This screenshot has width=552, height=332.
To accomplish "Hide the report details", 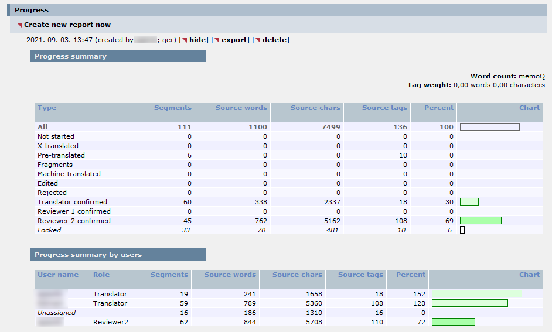I will 198,40.
